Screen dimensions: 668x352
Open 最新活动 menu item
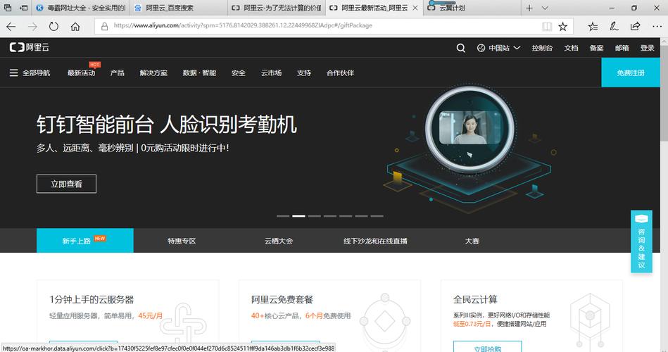pyautogui.click(x=82, y=73)
